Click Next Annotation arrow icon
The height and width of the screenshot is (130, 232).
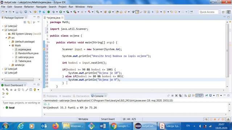pyautogui.click(x=157, y=12)
